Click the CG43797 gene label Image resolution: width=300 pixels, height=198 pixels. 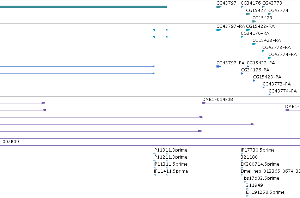coord(226,3)
